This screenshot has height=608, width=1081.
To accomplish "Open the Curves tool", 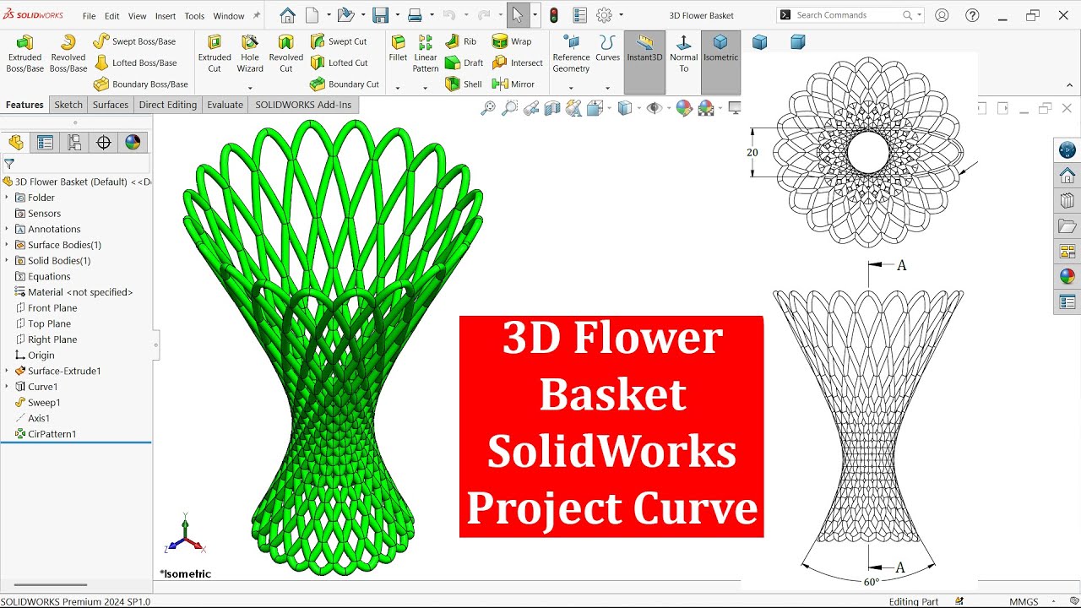I will pos(607,48).
